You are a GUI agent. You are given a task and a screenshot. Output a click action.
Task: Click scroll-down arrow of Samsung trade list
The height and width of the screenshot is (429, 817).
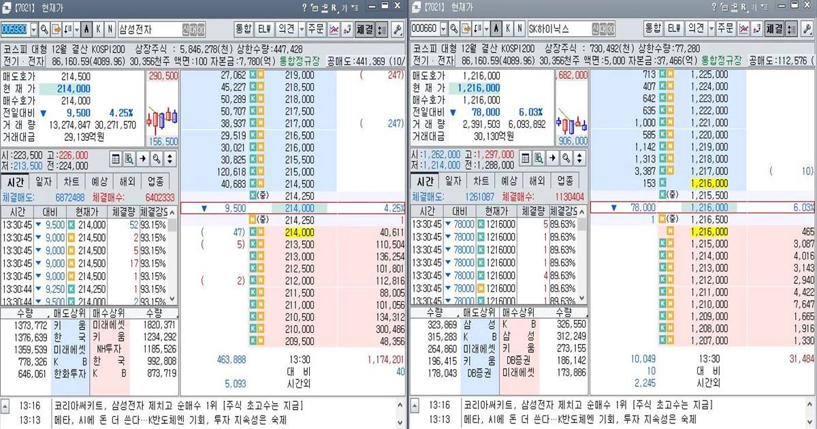(174, 300)
